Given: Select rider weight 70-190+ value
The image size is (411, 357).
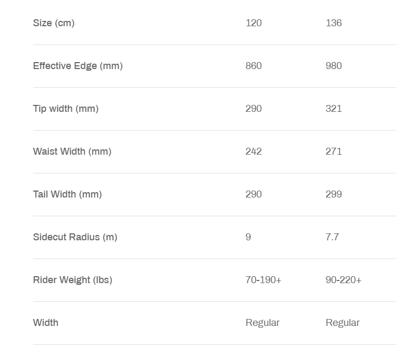Looking at the screenshot, I should coord(263,280).
